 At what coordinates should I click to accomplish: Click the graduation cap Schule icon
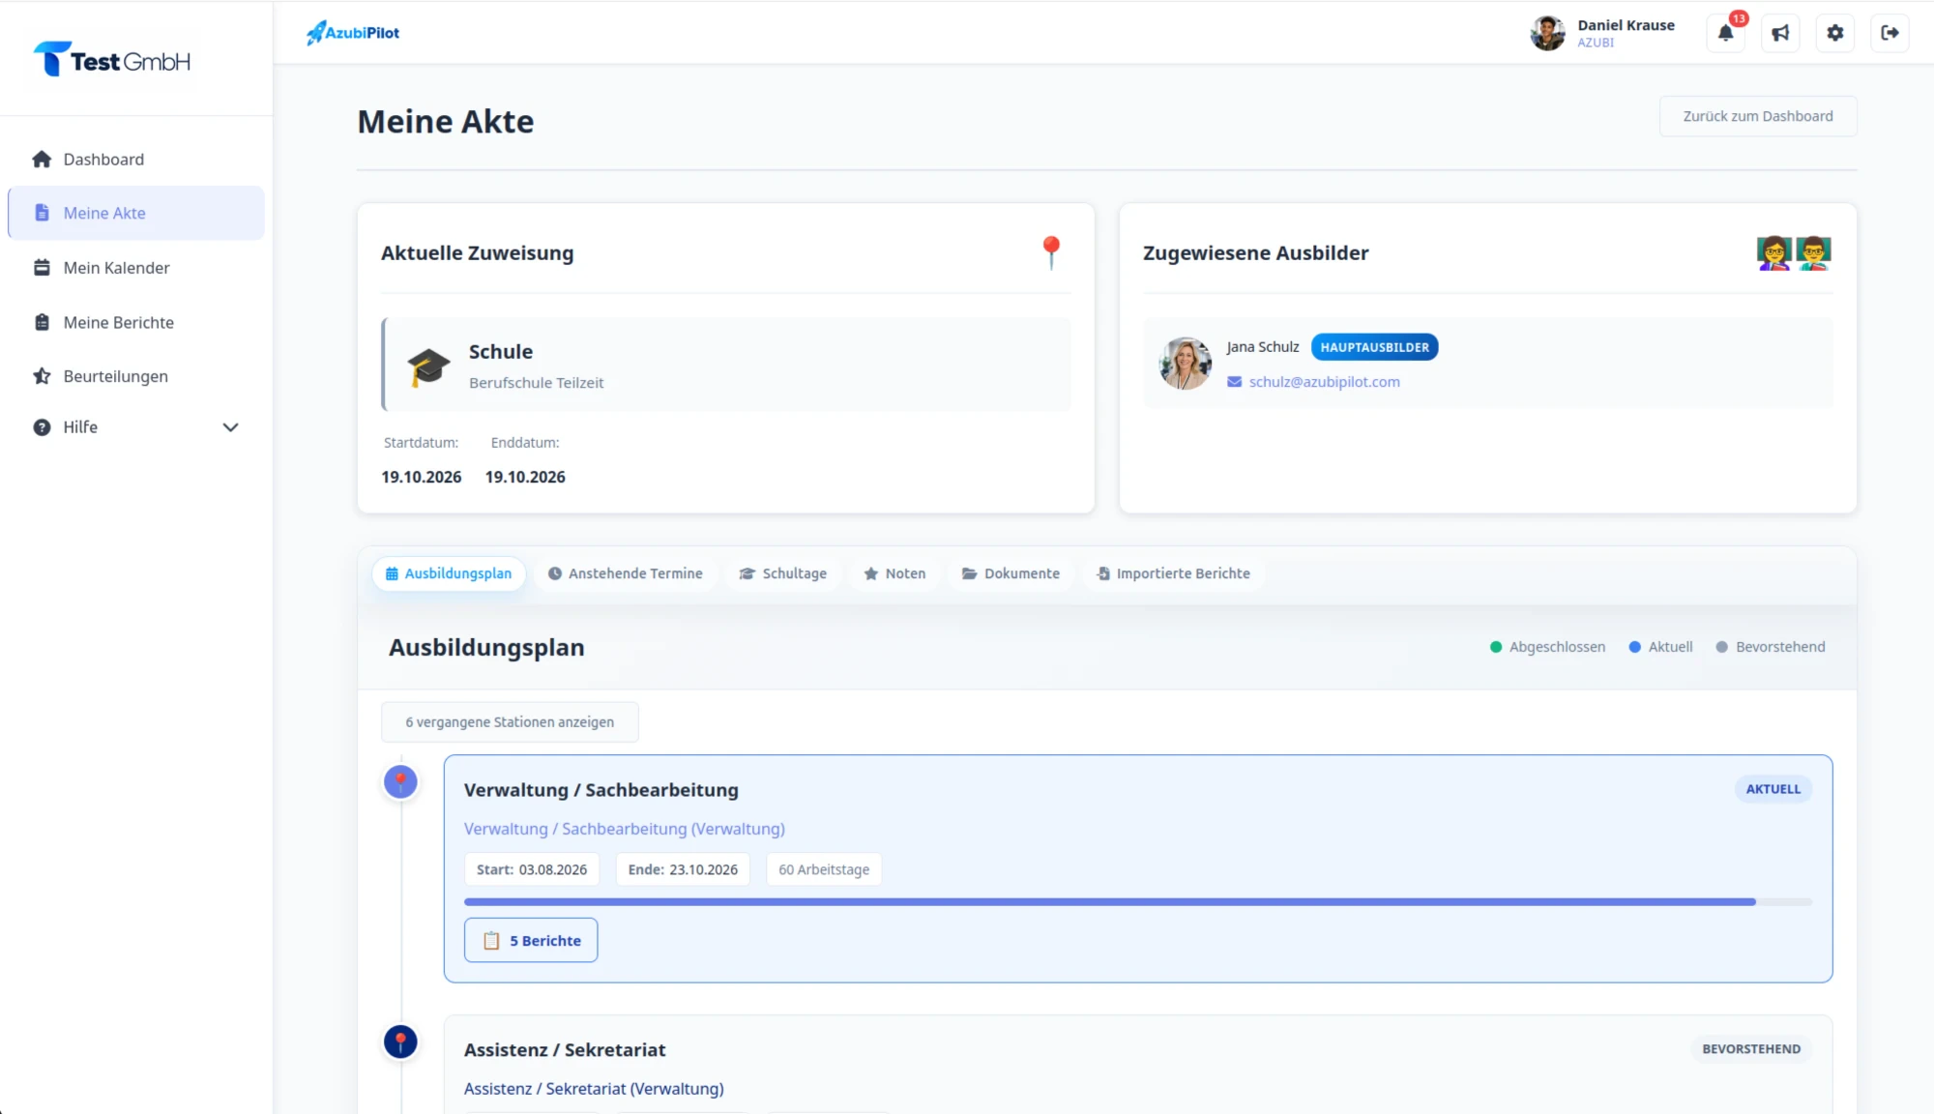(x=428, y=366)
